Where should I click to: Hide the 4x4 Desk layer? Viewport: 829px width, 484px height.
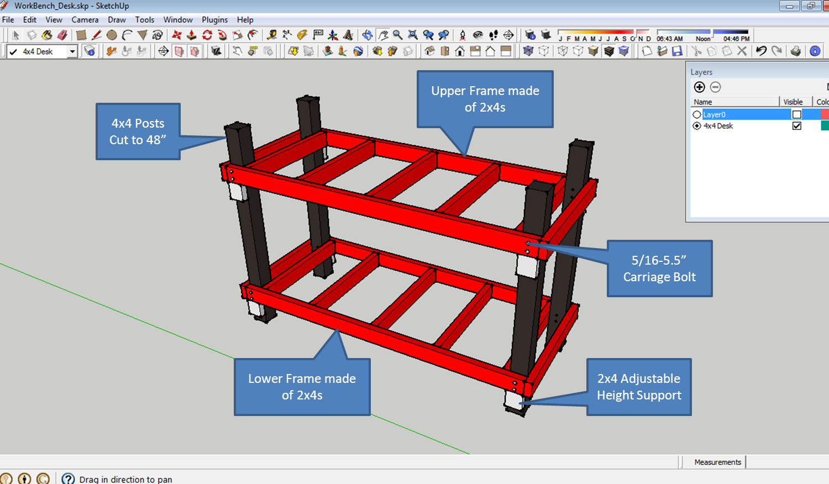click(x=796, y=125)
